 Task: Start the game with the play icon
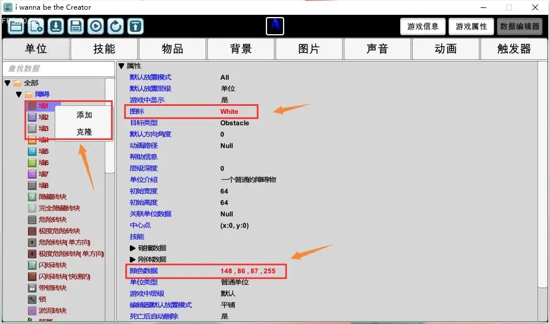96,26
